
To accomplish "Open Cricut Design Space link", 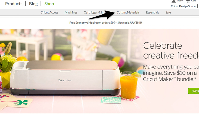I will (183, 6).
